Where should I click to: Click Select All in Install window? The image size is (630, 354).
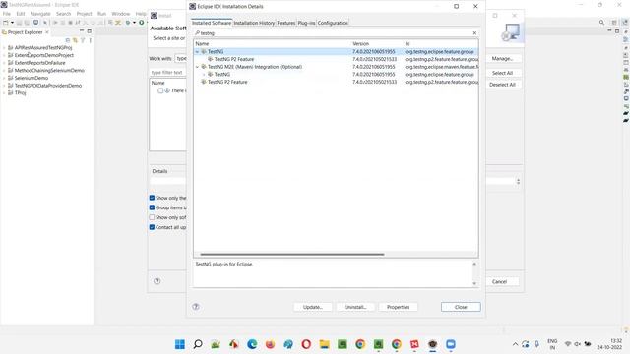(502, 73)
